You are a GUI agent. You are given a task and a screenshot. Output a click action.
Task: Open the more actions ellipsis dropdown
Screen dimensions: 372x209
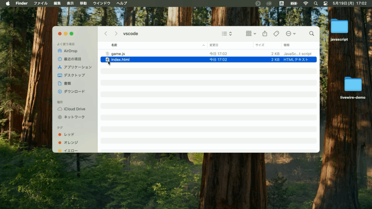coord(291,33)
